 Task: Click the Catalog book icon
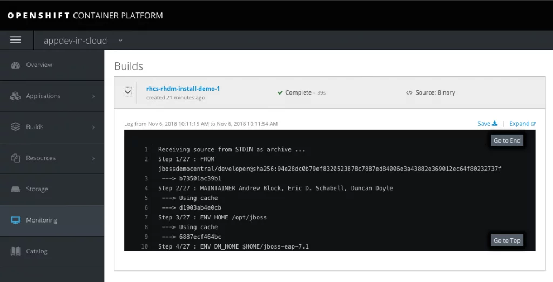pos(16,251)
